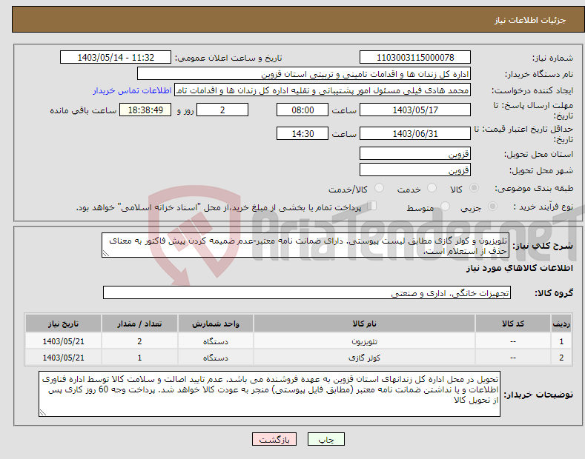
Task: Click quantity cell 2 in تلویزیون row
Action: pos(139,341)
